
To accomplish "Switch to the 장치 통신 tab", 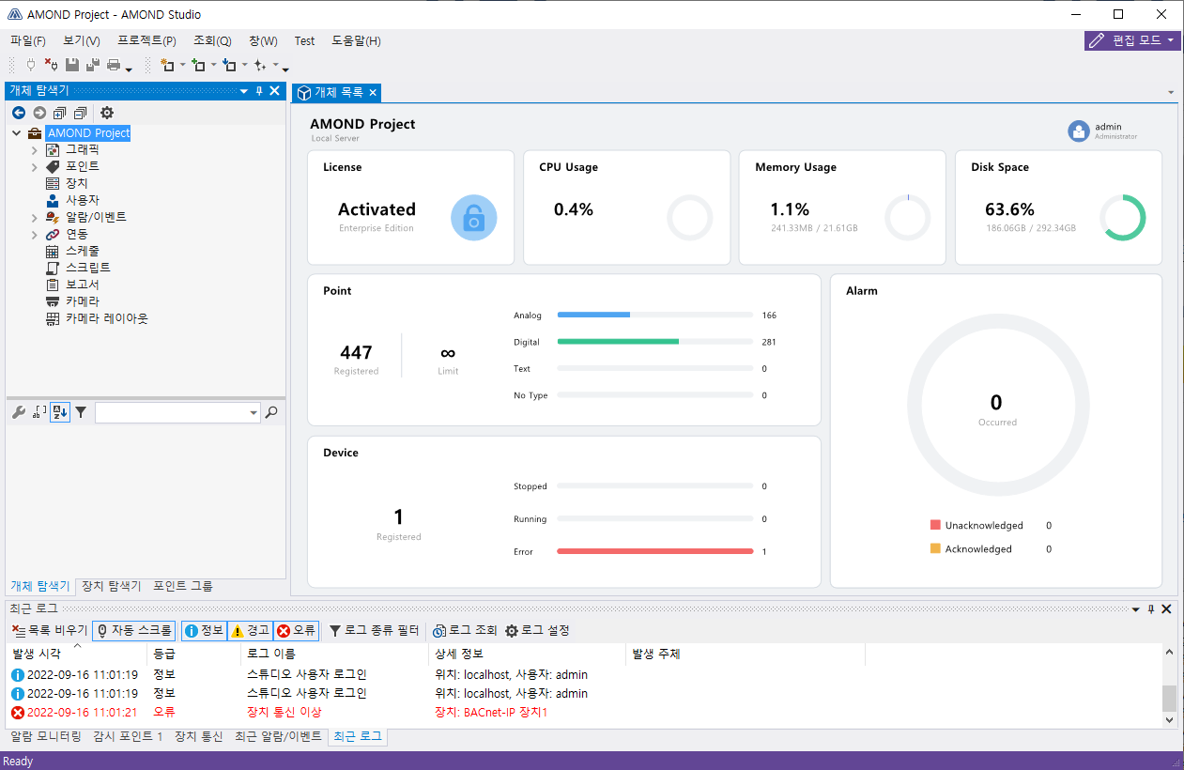I will 198,737.
